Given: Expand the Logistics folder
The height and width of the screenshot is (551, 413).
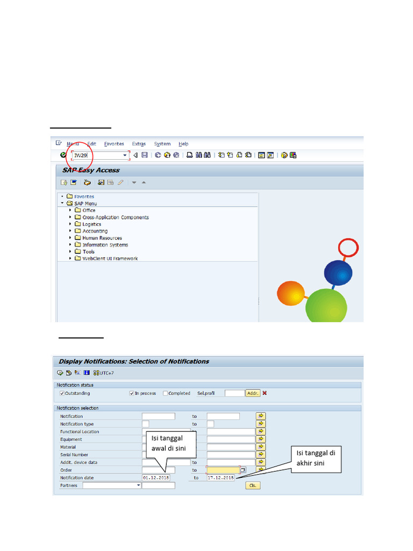Looking at the screenshot, I should [x=70, y=224].
